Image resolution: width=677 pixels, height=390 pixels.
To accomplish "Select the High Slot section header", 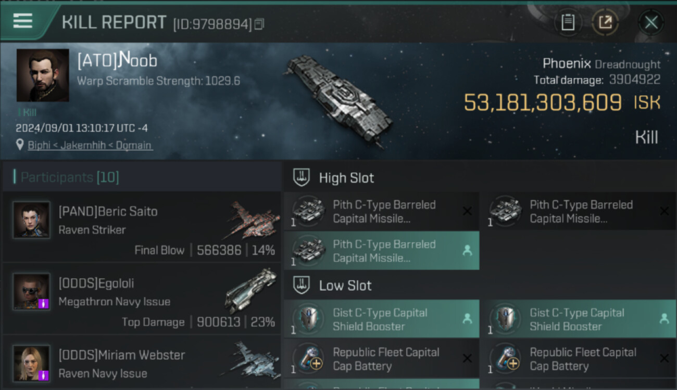I will tap(346, 178).
